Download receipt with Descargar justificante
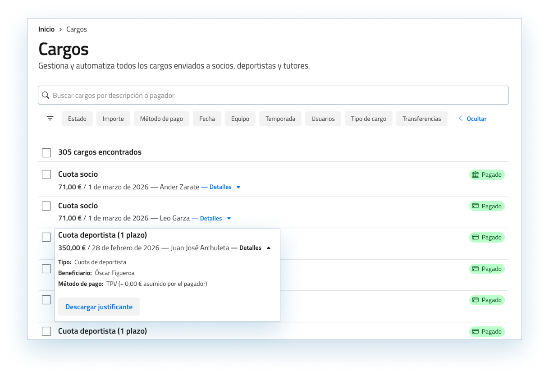 pyautogui.click(x=99, y=307)
